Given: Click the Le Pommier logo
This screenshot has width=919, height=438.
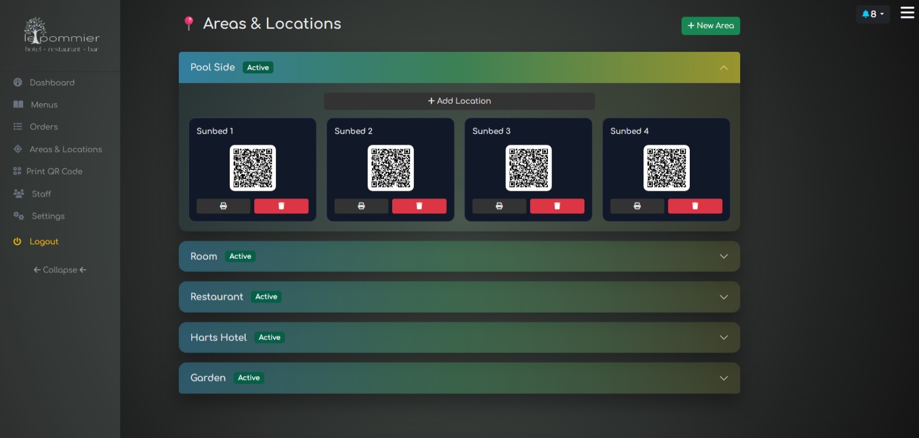Looking at the screenshot, I should coord(62,35).
